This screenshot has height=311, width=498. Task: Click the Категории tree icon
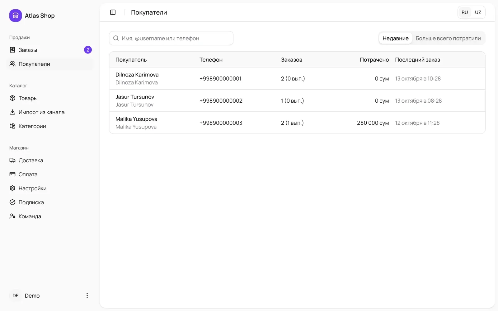12,126
